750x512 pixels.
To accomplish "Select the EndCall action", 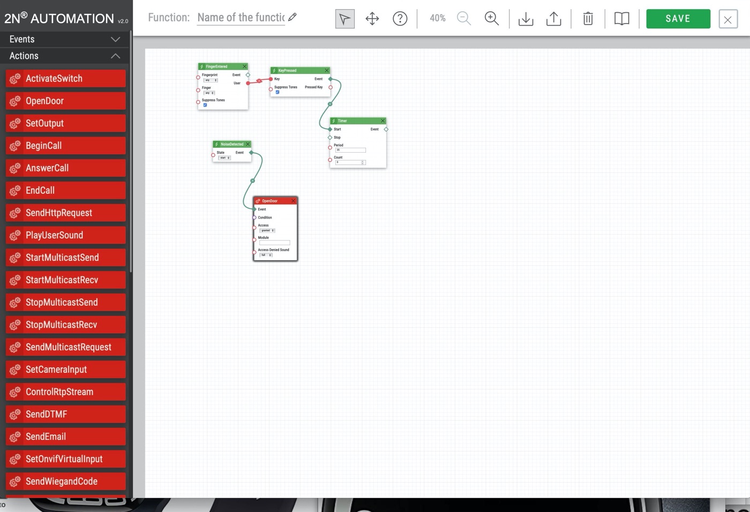I will click(66, 191).
